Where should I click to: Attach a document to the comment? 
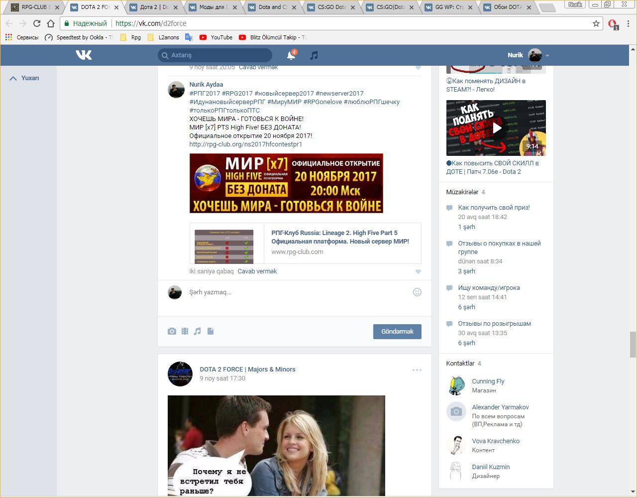(211, 331)
